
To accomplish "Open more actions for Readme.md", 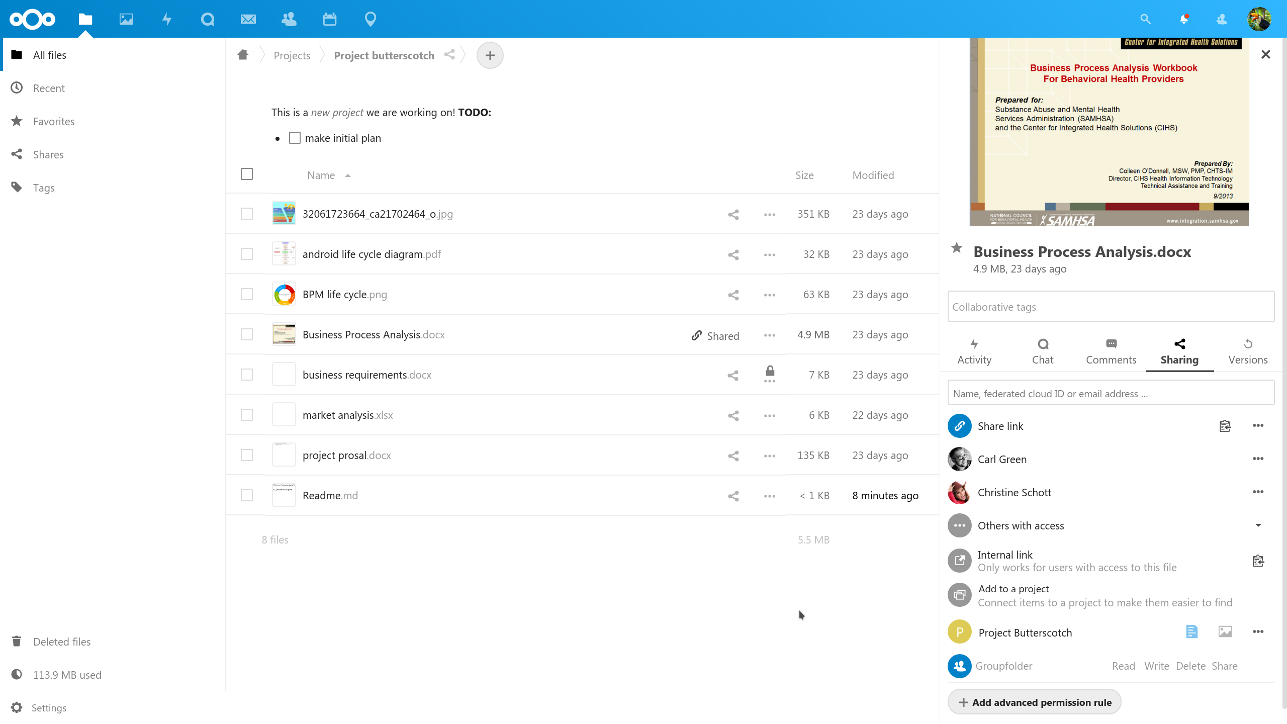I will pyautogui.click(x=770, y=496).
